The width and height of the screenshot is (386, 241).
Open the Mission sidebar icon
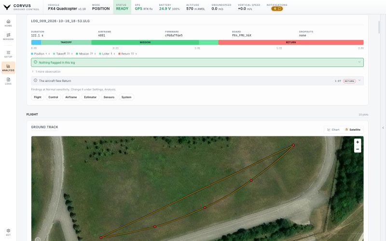[8, 37]
